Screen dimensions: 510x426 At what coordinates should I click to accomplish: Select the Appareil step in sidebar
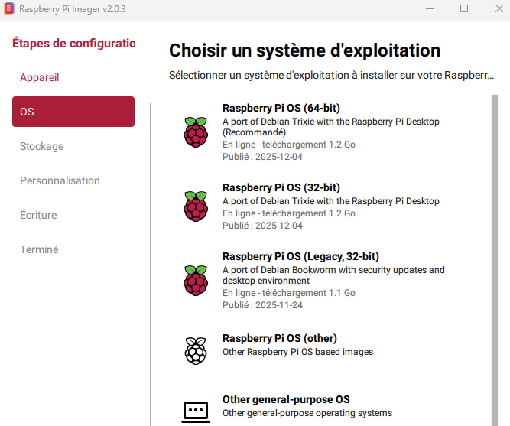tap(39, 77)
